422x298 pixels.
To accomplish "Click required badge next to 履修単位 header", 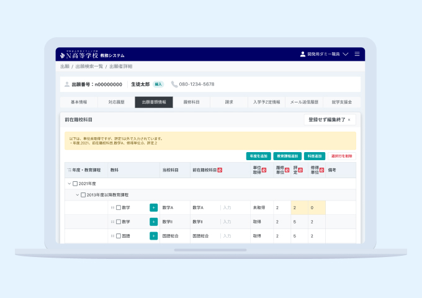I will point(287,170).
